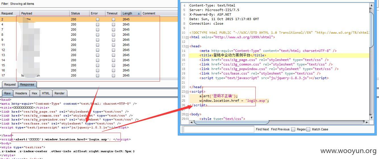Select request number 7 in results table
Viewport: 379px width, 159px height.
coord(2,29)
